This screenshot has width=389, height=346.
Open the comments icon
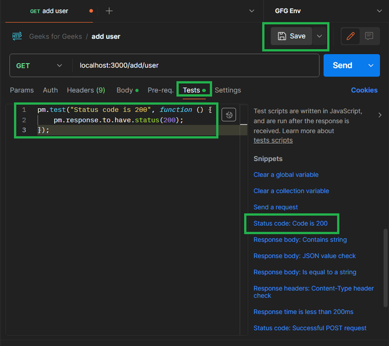coord(369,36)
